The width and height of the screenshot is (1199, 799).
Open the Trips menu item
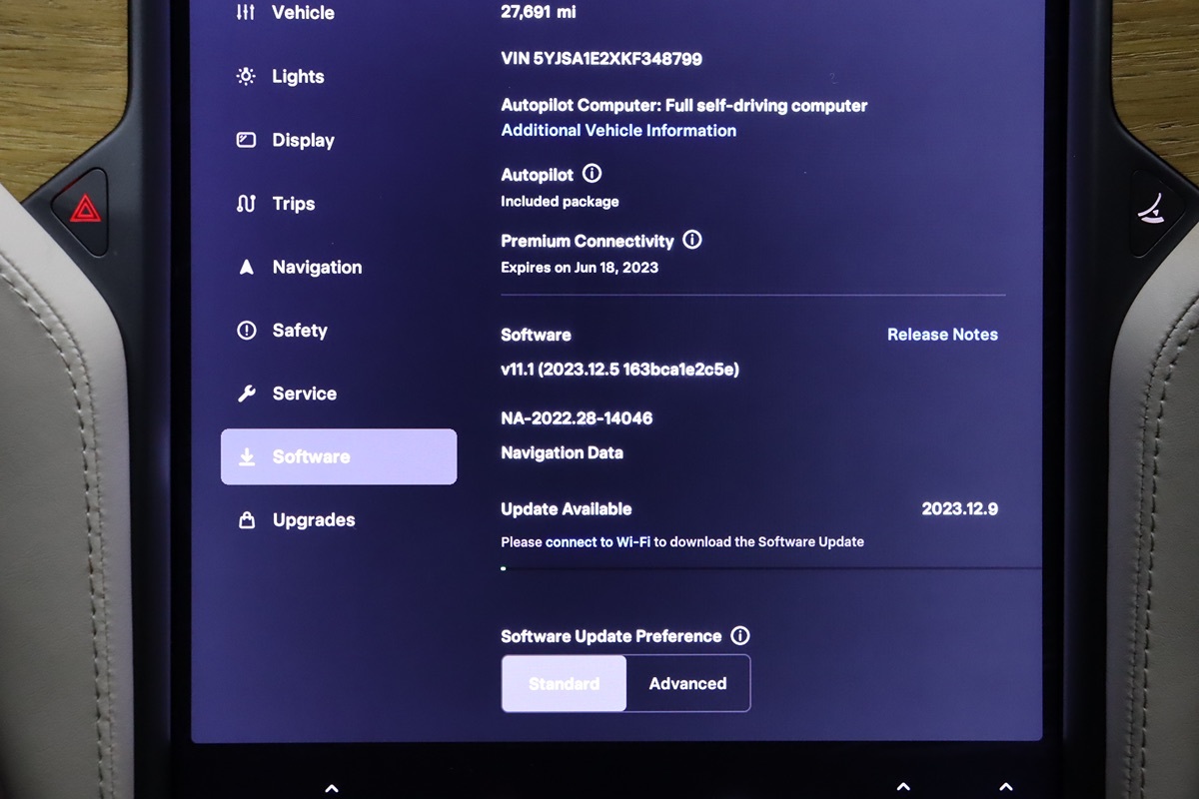click(293, 204)
